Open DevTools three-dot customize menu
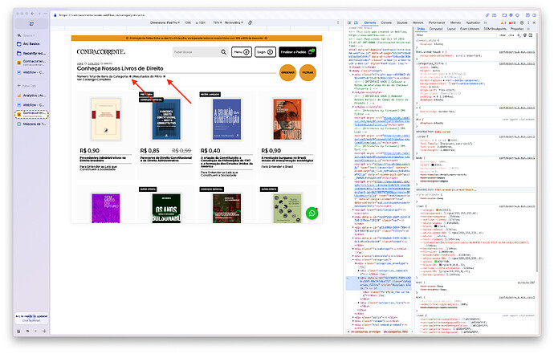 [528, 22]
